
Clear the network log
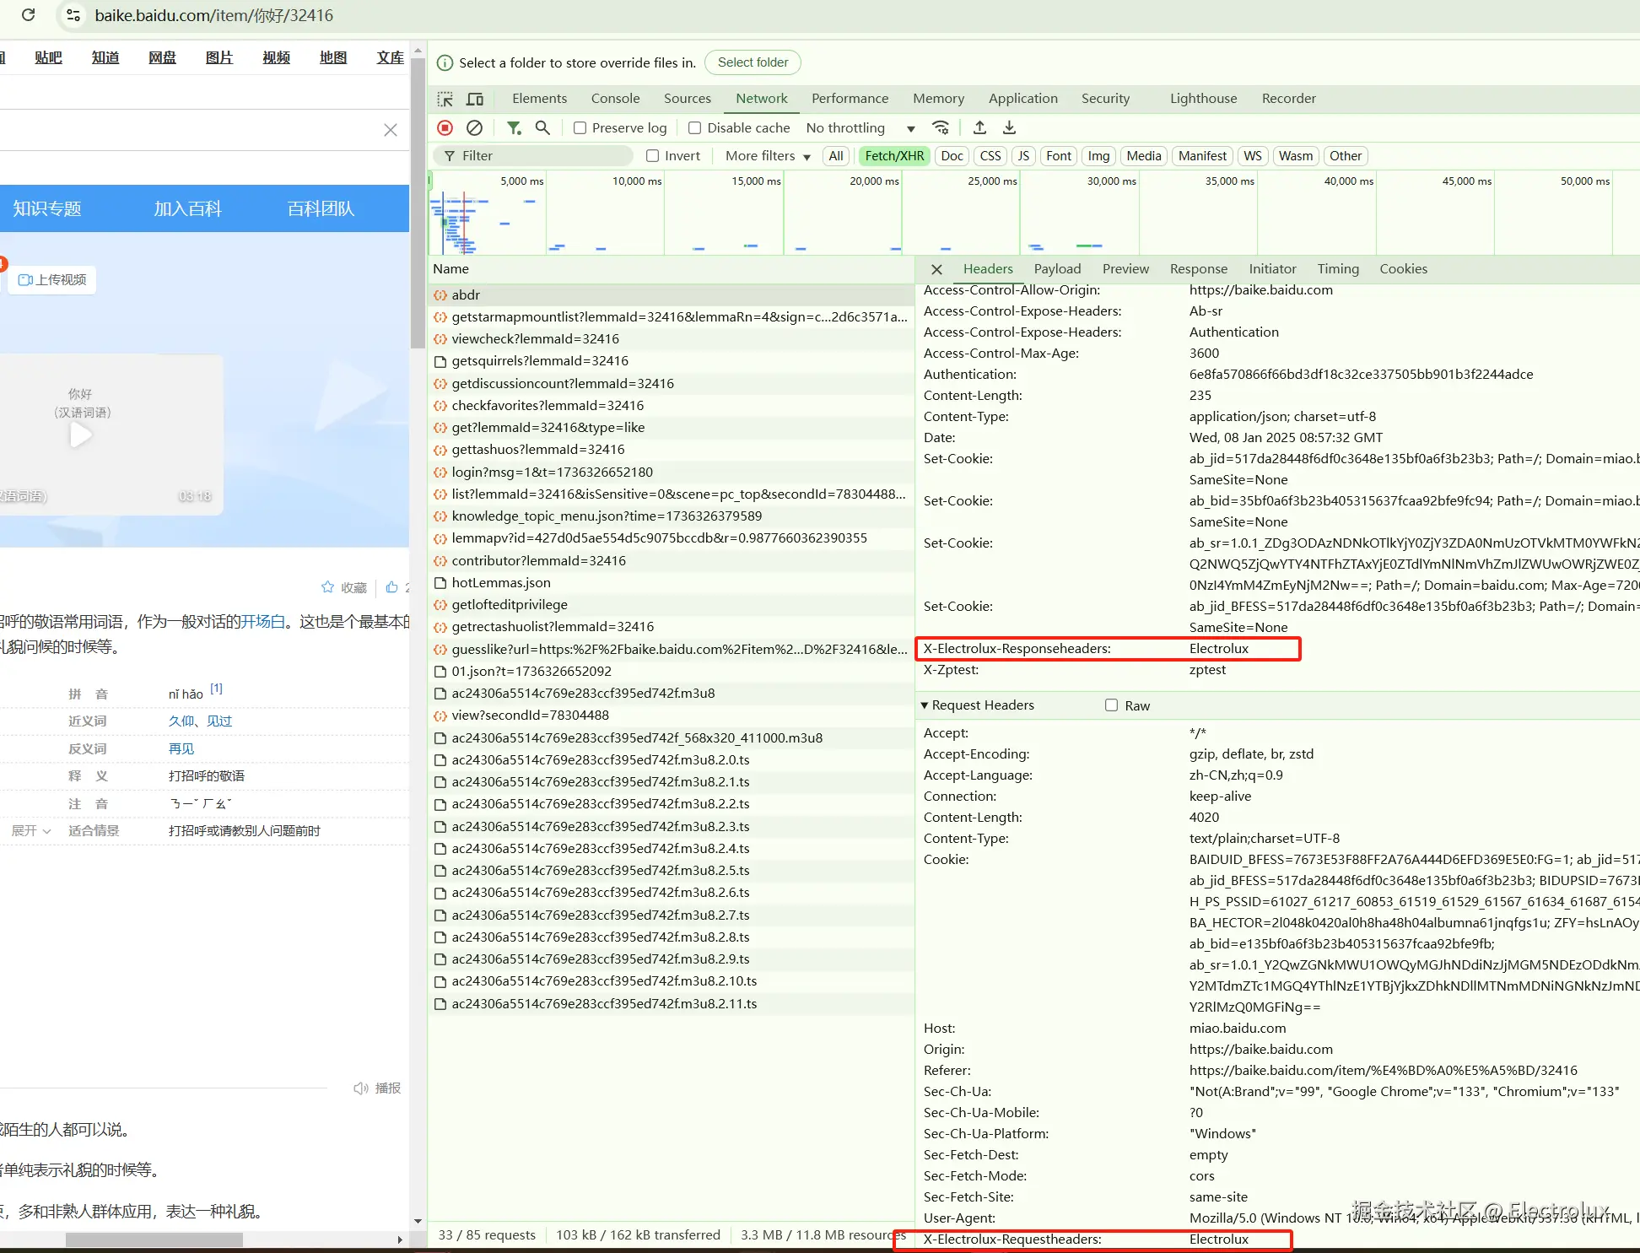(x=474, y=127)
